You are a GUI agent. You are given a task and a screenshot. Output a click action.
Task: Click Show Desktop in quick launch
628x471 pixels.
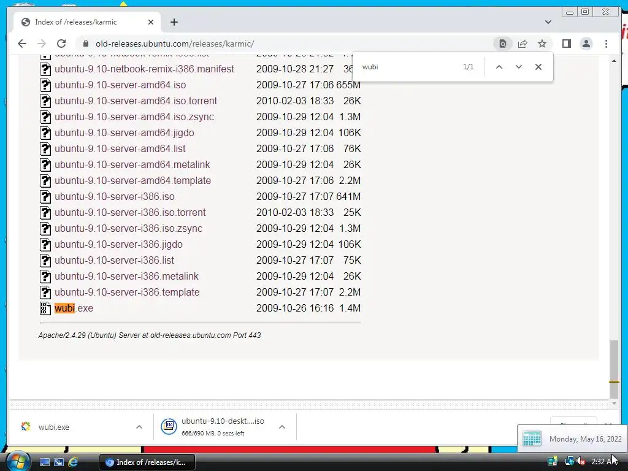44,462
